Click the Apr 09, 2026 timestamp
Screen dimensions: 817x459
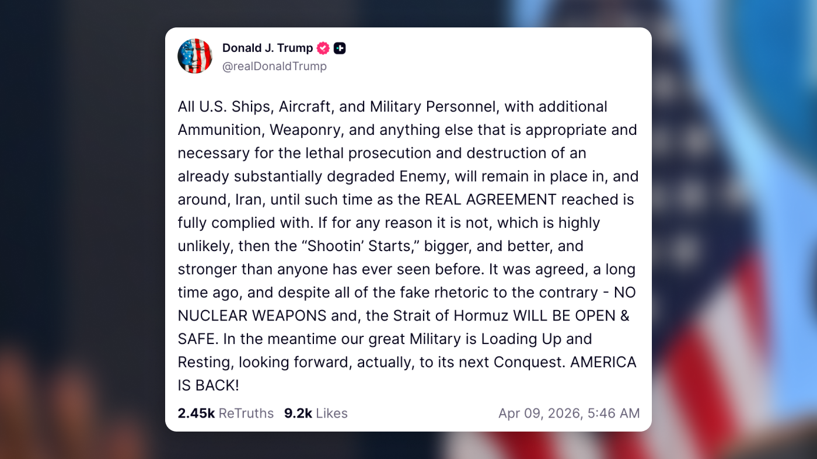click(539, 413)
